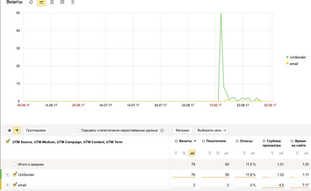311x191 pixels.
Task: Open the Группировки button
Action: tap(36, 130)
